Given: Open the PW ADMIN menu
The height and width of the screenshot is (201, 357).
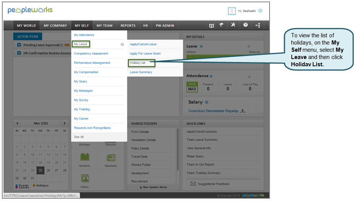Looking at the screenshot, I should [x=165, y=26].
